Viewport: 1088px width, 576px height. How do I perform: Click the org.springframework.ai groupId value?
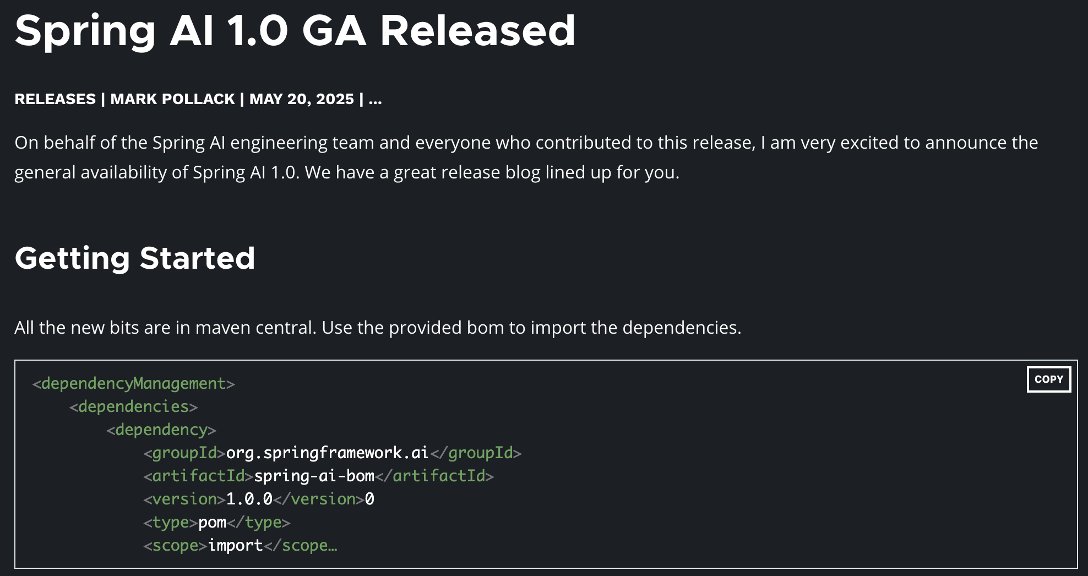coord(327,453)
